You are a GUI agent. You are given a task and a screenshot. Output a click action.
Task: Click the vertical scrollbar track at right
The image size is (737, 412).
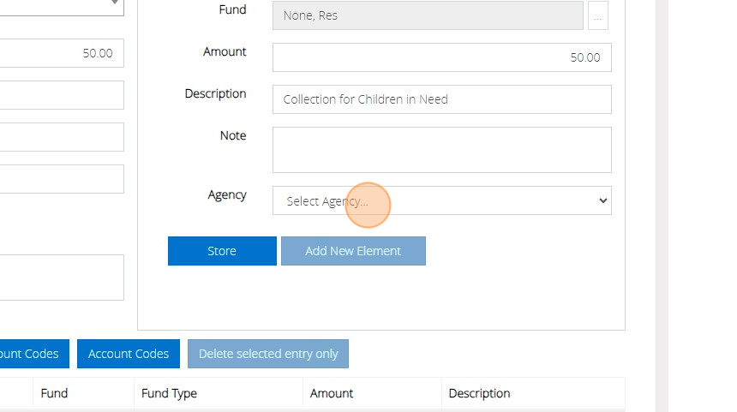pyautogui.click(x=662, y=206)
